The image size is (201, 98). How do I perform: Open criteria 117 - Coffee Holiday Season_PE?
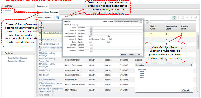click(47, 65)
